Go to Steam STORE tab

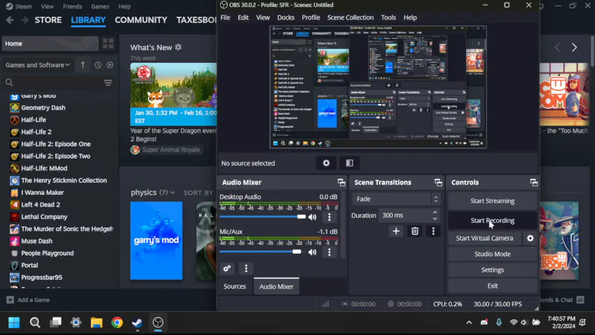point(48,20)
